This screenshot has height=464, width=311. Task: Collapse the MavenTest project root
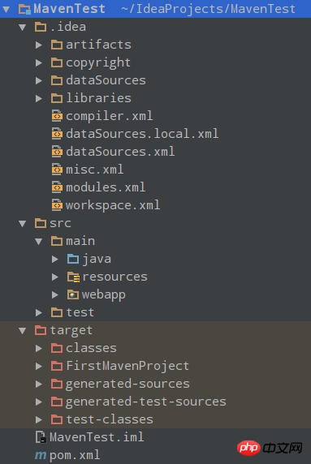pos(6,9)
